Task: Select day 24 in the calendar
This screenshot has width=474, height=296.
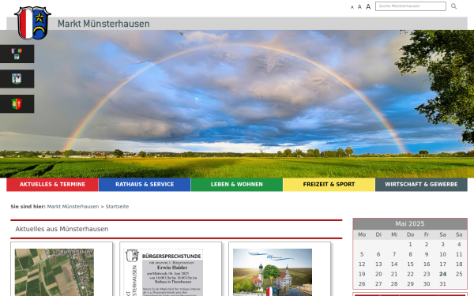Action: click(x=442, y=274)
